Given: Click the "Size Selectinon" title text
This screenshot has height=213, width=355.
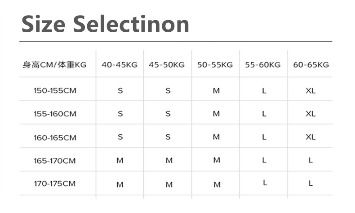Looking at the screenshot, I should 105,24.
